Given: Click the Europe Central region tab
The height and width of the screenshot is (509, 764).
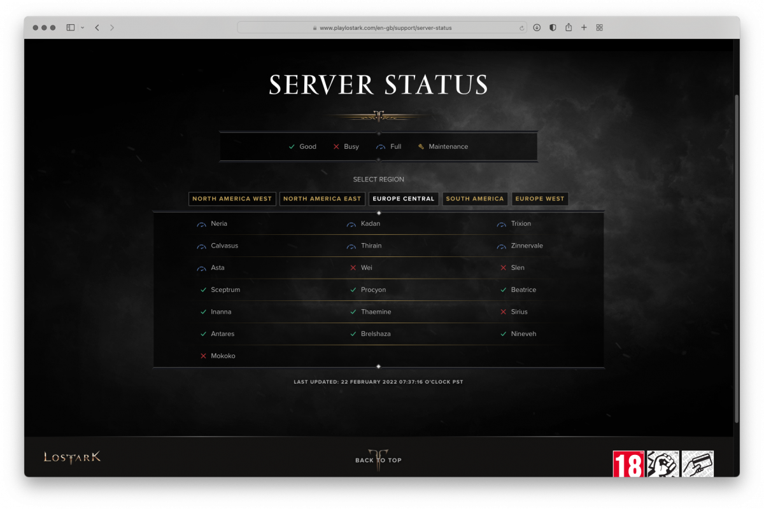Looking at the screenshot, I should click(x=404, y=199).
